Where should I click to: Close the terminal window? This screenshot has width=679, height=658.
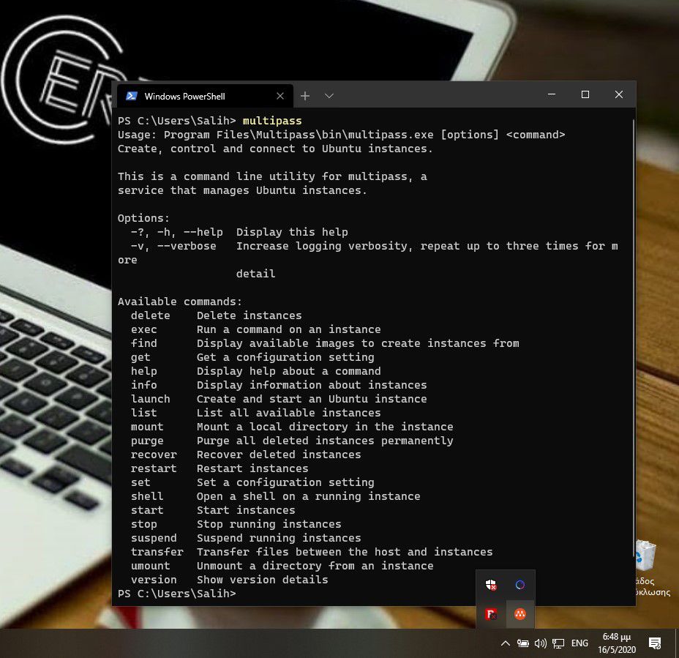(619, 94)
